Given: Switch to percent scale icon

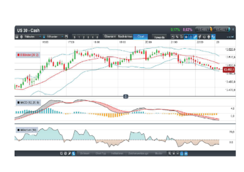Looking at the screenshot, I should pyautogui.click(x=177, y=37).
